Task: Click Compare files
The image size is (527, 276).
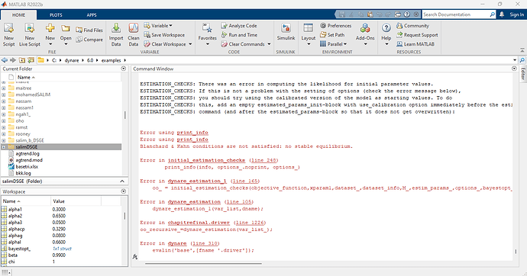Action: 89,40
